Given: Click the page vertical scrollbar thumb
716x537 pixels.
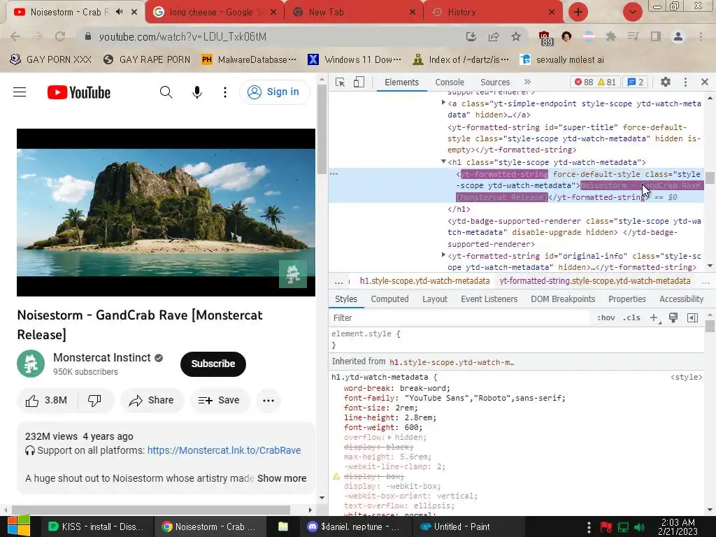Looking at the screenshot, I should coord(322,129).
